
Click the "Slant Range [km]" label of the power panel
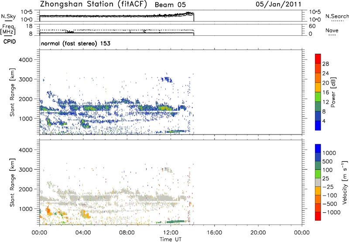tap(12, 92)
